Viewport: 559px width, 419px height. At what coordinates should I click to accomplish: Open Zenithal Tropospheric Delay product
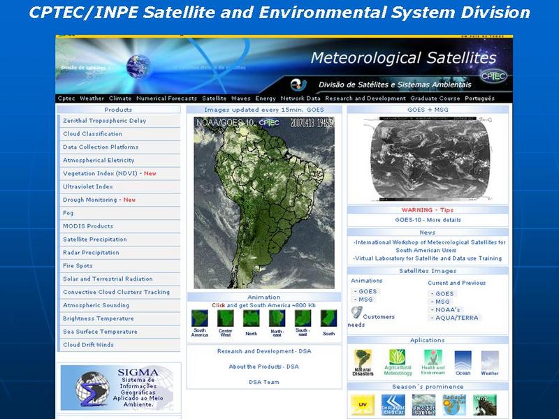click(x=119, y=121)
